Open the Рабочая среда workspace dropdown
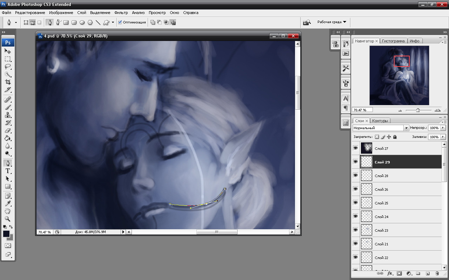The height and width of the screenshot is (280, 449). (331, 22)
